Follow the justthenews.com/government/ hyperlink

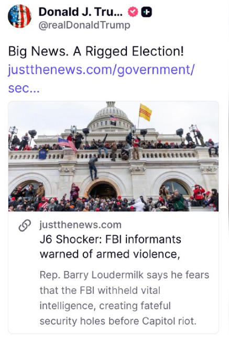(x=102, y=70)
